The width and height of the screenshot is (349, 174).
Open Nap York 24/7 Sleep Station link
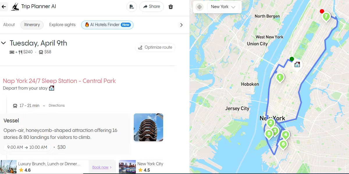59,81
